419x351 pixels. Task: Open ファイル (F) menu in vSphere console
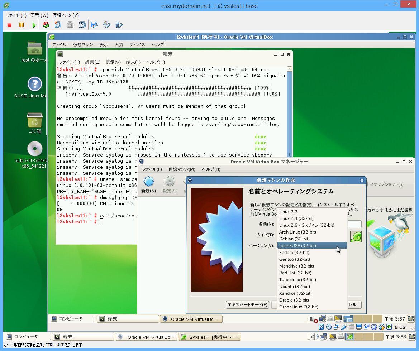(x=16, y=15)
